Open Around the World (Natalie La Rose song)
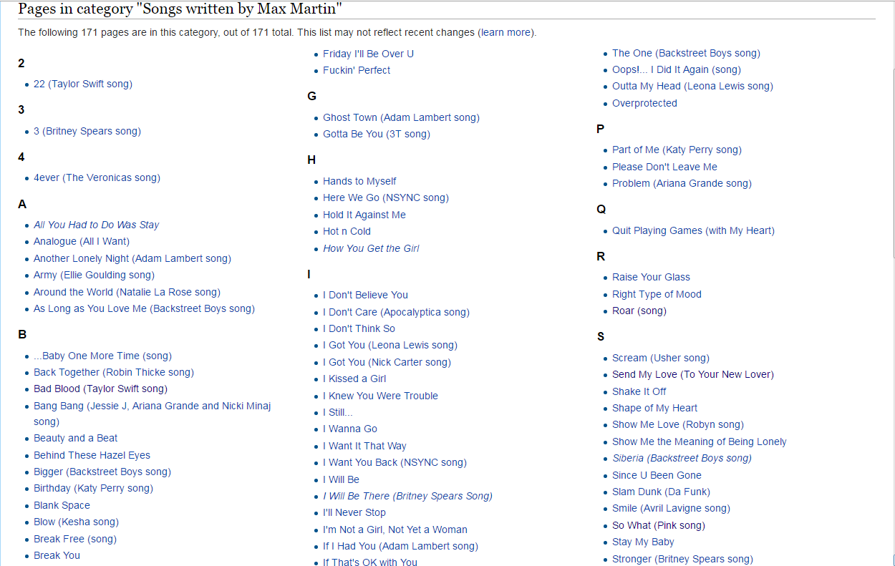 tap(127, 292)
